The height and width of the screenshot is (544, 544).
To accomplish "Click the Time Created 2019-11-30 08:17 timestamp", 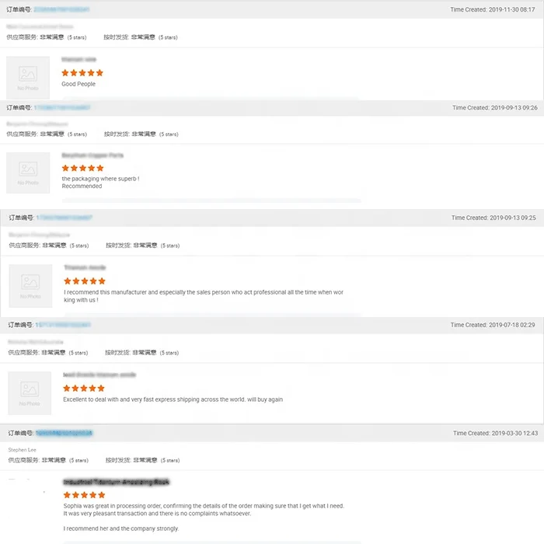I will click(493, 9).
